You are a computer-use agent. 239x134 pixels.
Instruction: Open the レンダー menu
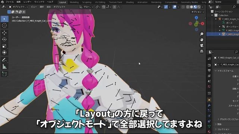click(27, 2)
